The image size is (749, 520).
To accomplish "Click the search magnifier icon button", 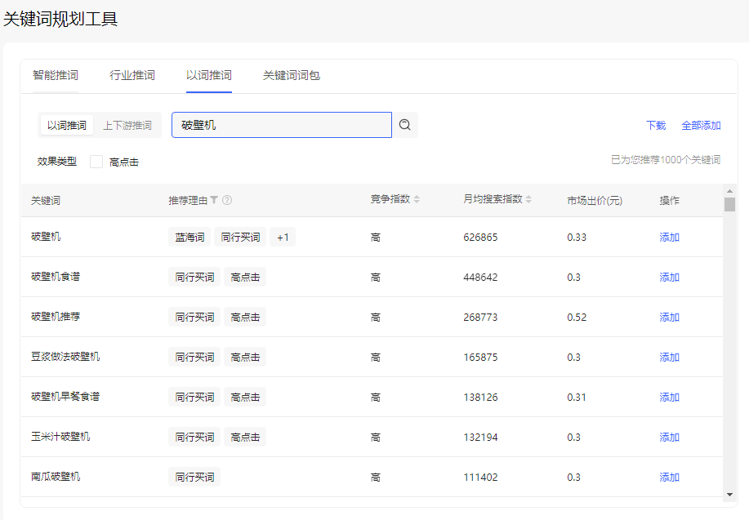I will 404,125.
